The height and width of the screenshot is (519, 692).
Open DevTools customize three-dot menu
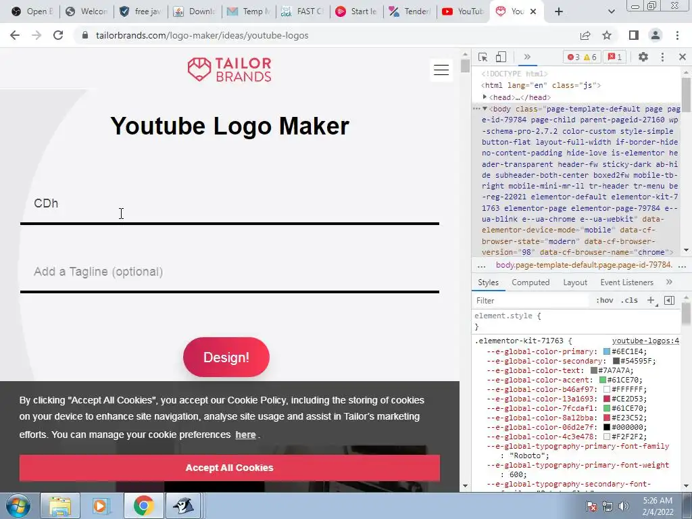click(x=662, y=57)
